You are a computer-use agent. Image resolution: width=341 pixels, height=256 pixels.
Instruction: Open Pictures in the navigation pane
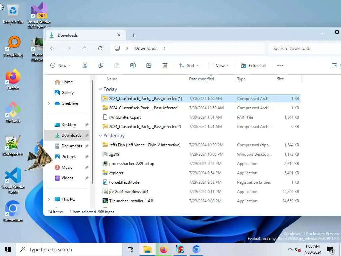point(69,157)
